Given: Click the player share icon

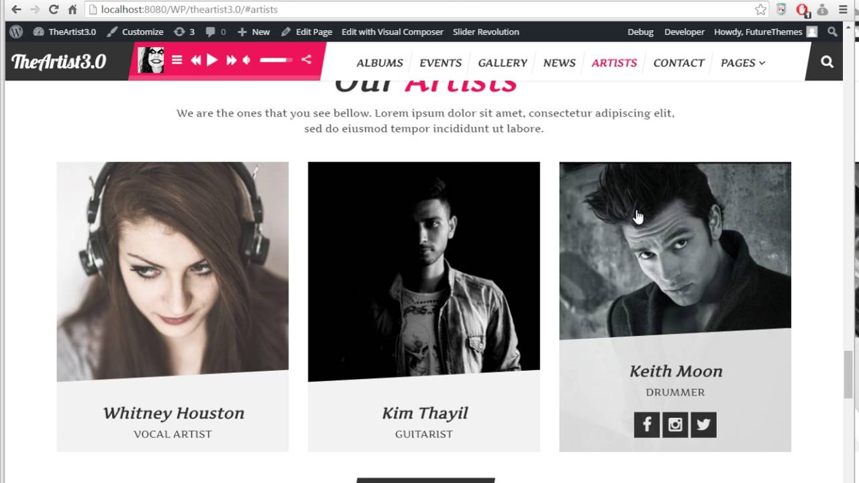Looking at the screenshot, I should 306,60.
